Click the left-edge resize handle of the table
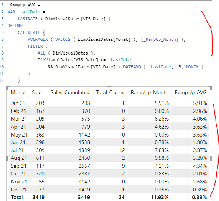The width and height of the screenshot is (219, 201). tap(7, 159)
